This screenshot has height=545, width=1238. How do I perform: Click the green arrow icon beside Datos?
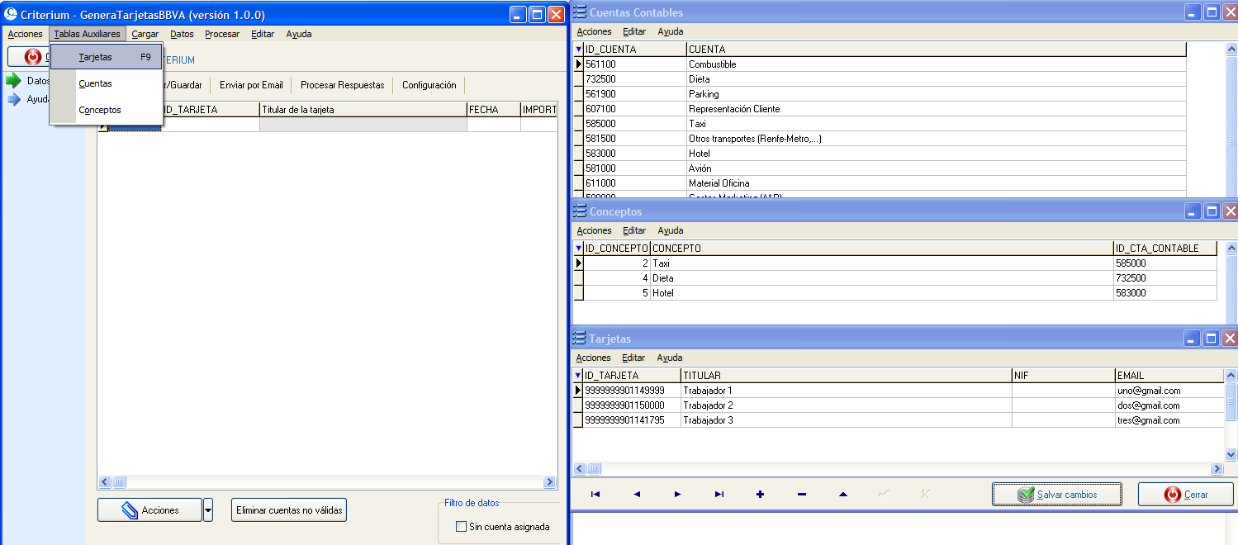(x=13, y=81)
